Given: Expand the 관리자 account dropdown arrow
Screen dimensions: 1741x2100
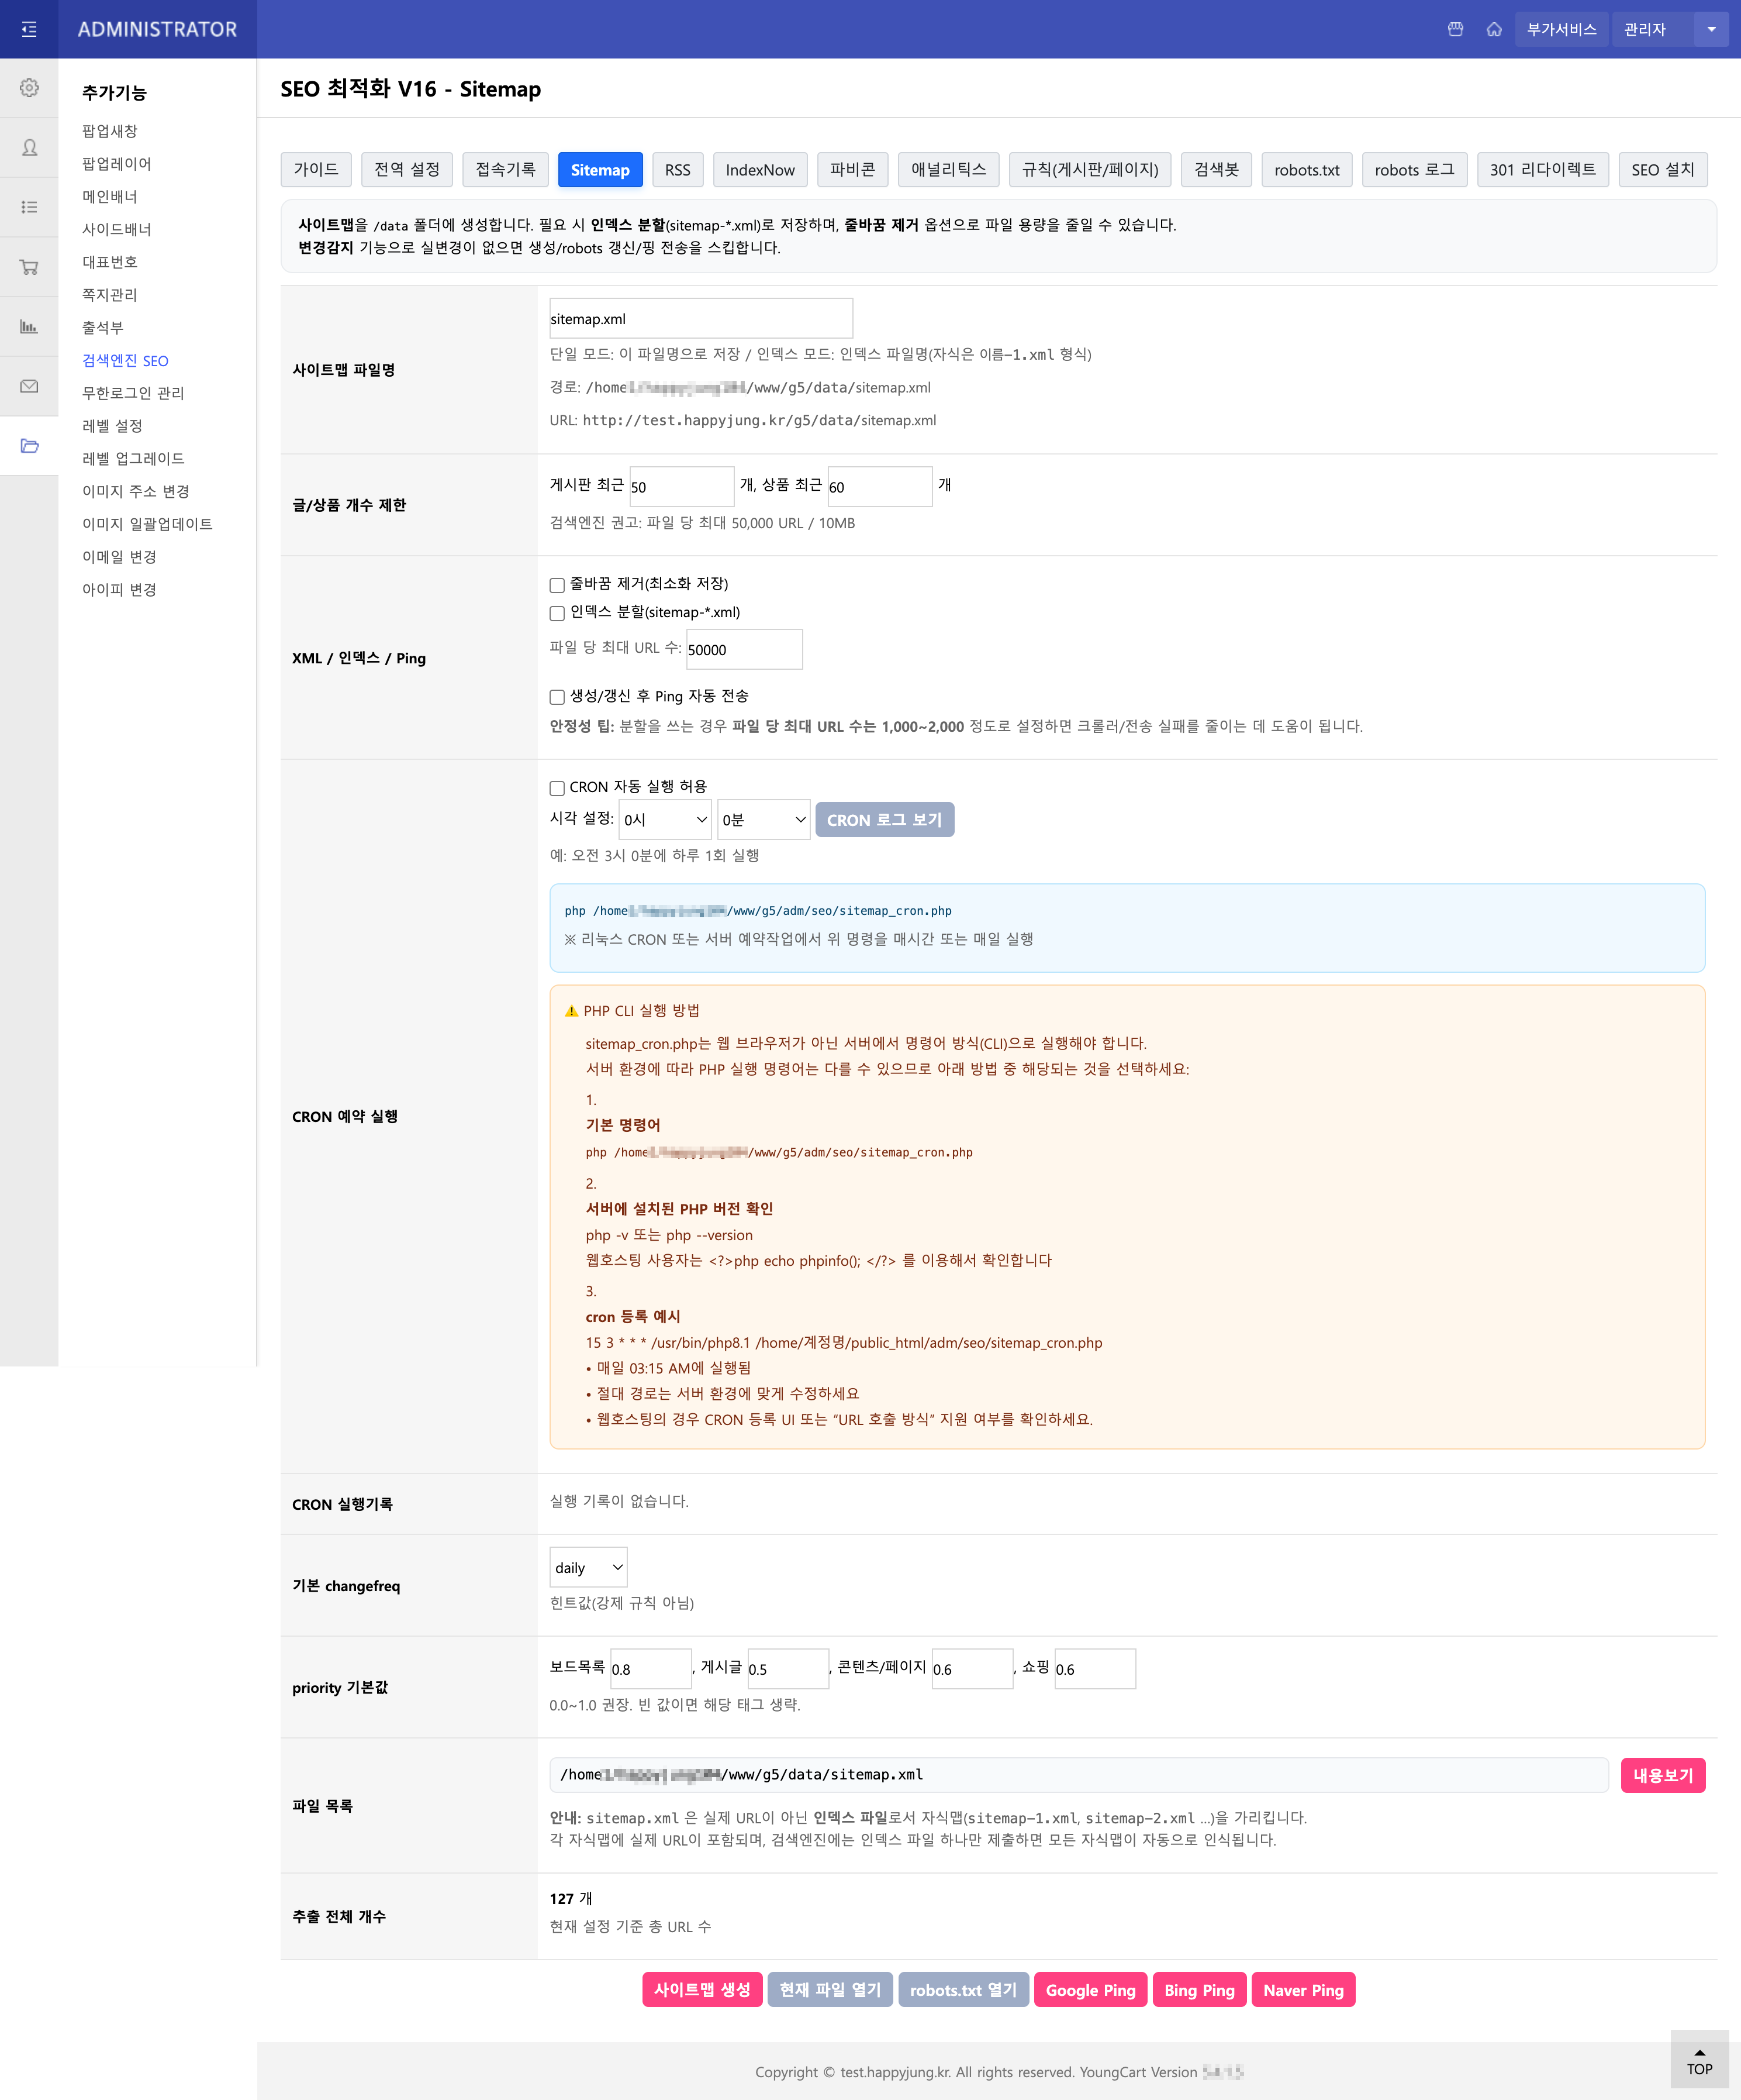Looking at the screenshot, I should pos(1711,29).
